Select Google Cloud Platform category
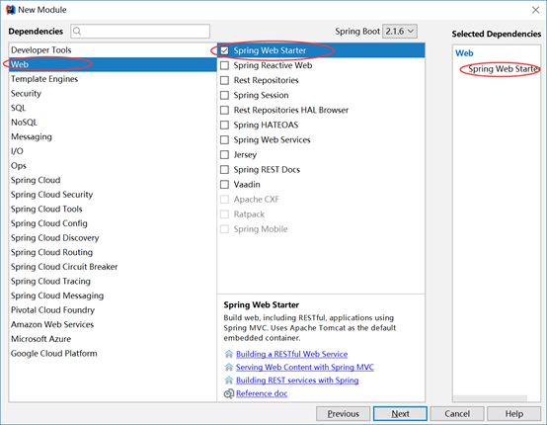This screenshot has height=425, width=547. tap(113, 354)
